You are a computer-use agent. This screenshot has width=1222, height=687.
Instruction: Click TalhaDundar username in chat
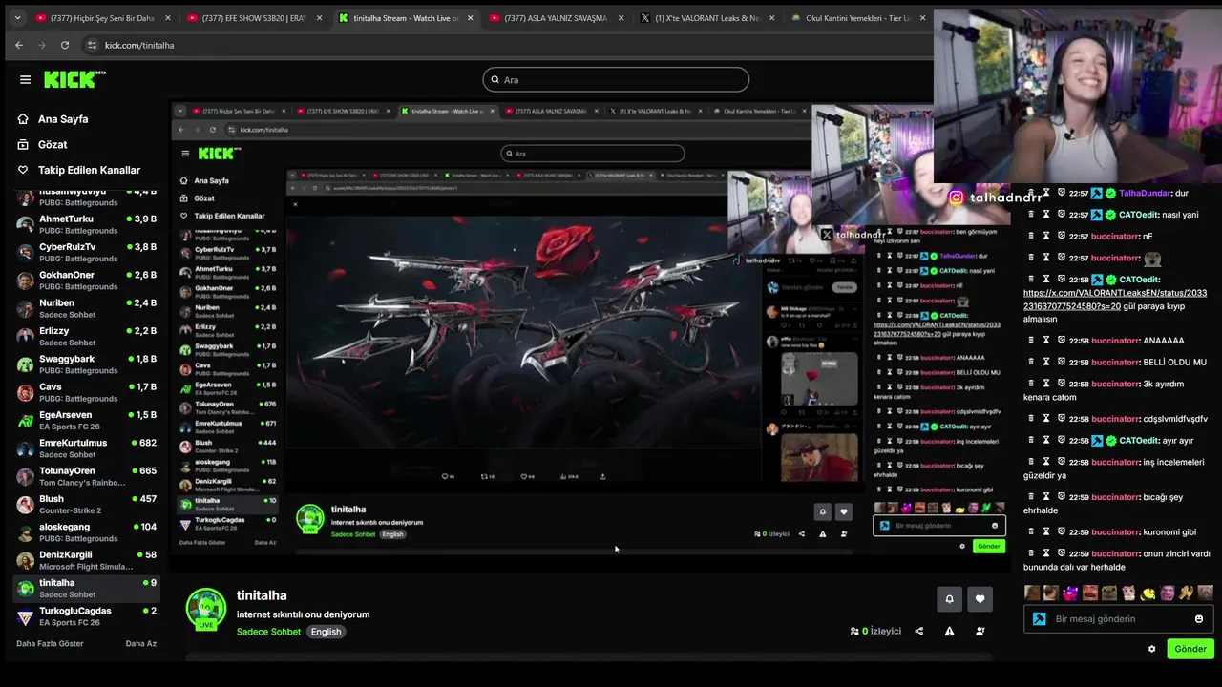pyautogui.click(x=1145, y=193)
